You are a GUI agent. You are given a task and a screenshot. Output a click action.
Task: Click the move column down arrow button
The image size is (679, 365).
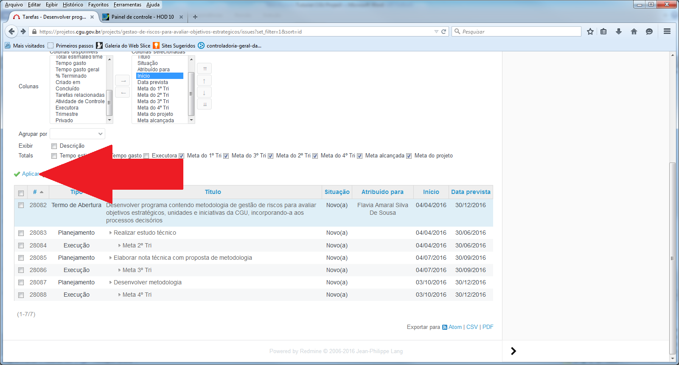[x=205, y=93]
